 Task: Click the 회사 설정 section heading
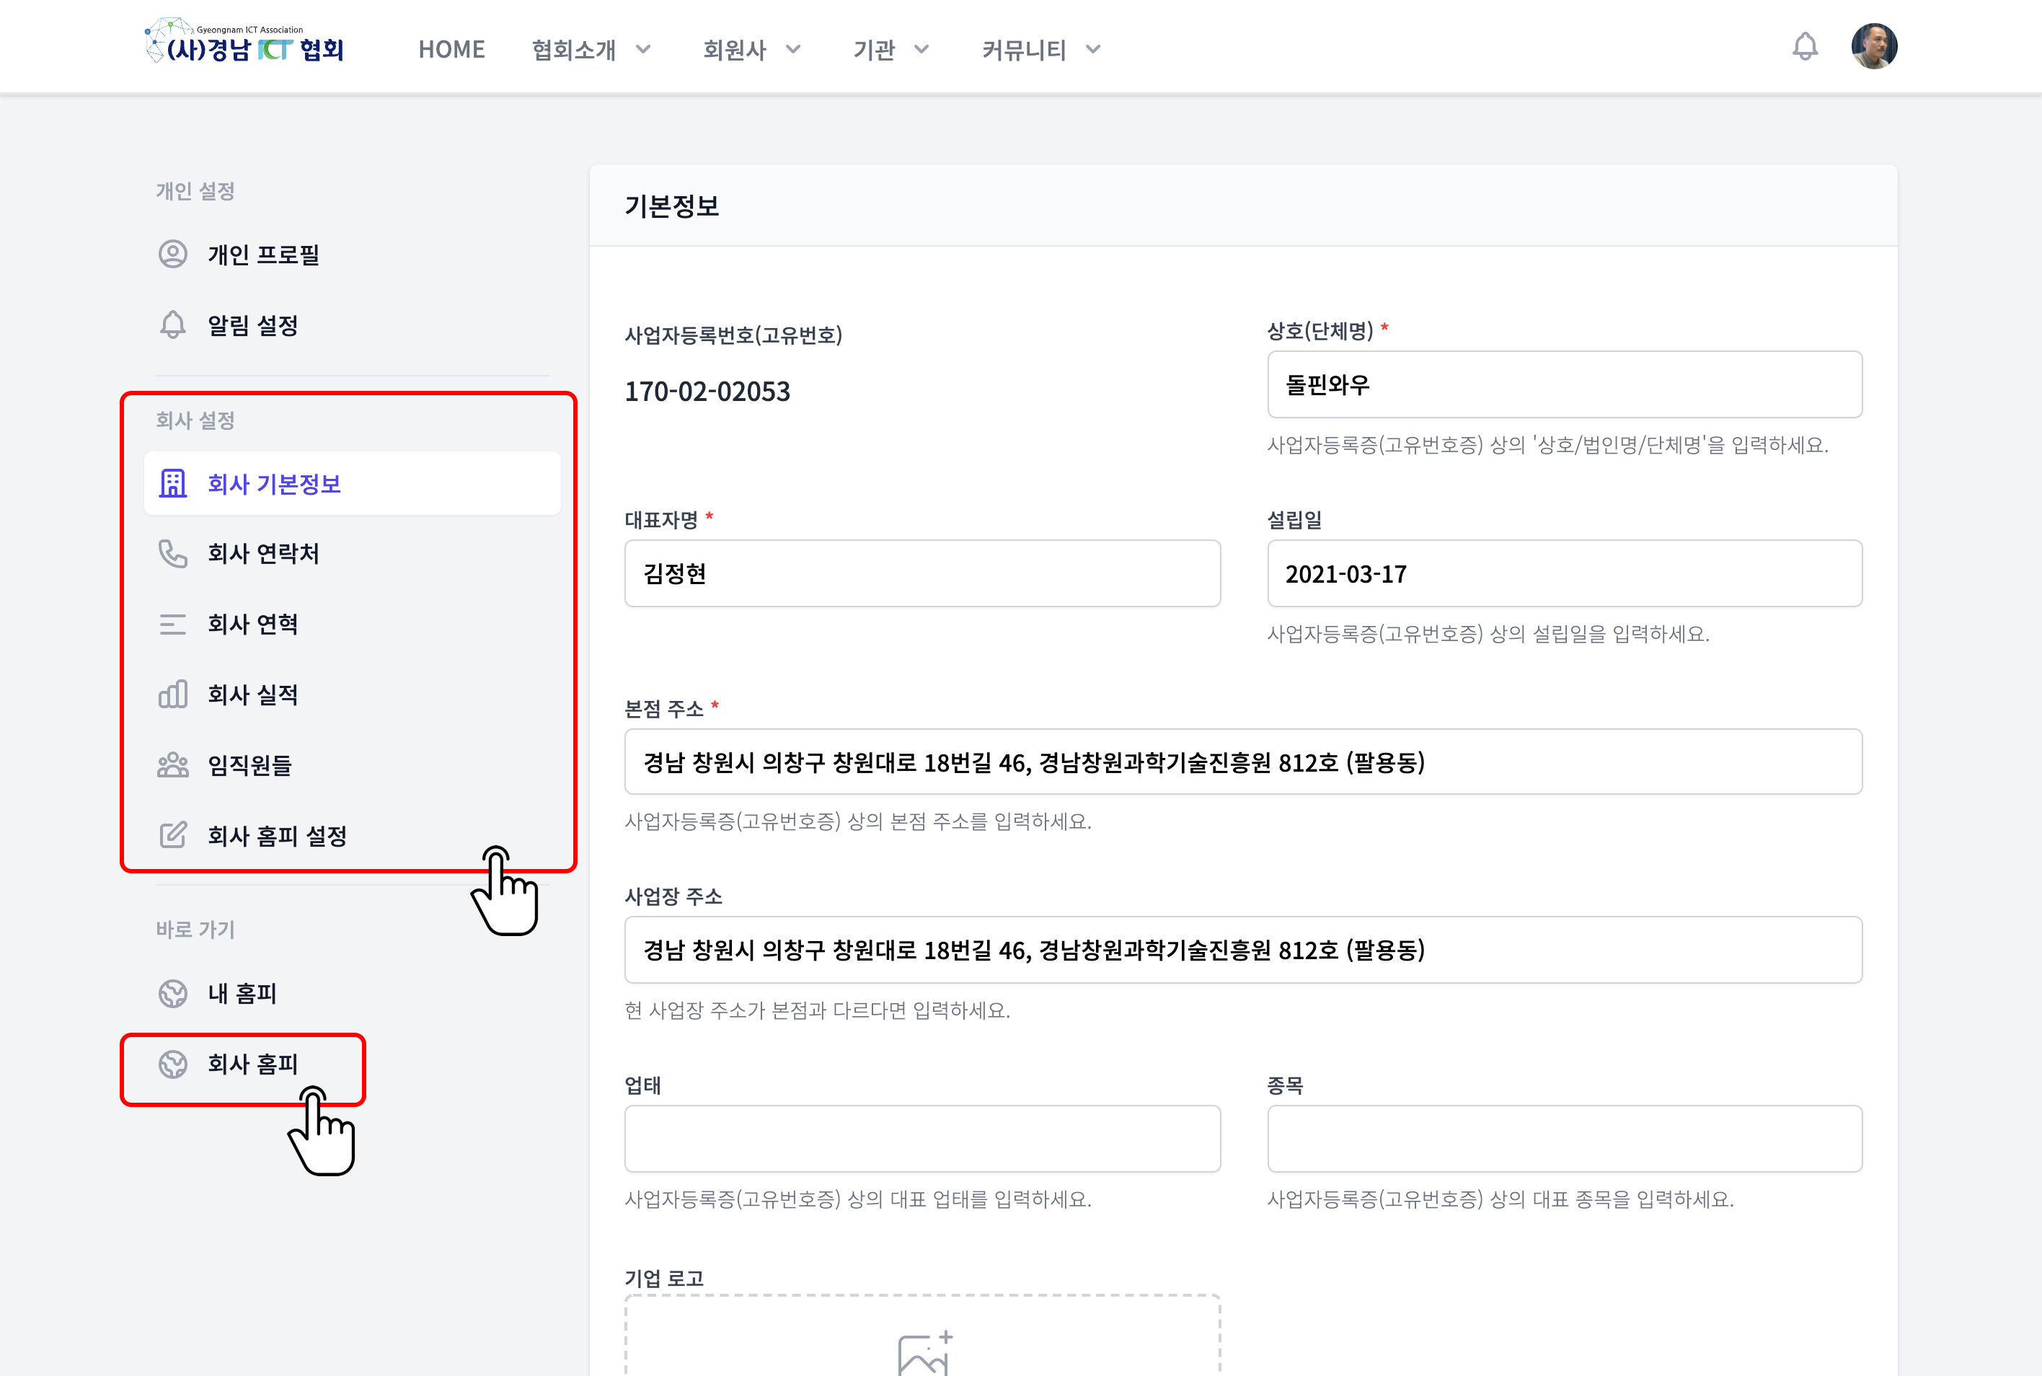(x=195, y=420)
